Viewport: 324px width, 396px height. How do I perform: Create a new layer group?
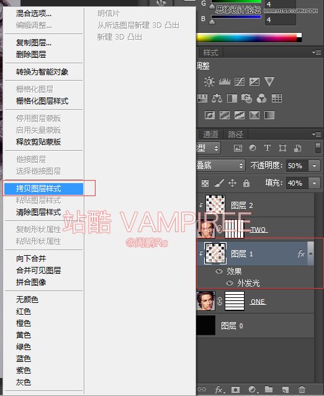pyautogui.click(x=268, y=389)
